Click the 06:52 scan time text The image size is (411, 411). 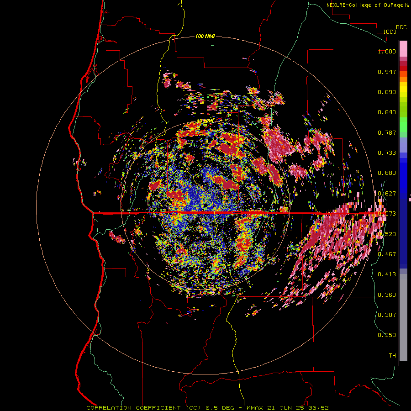click(x=318, y=408)
